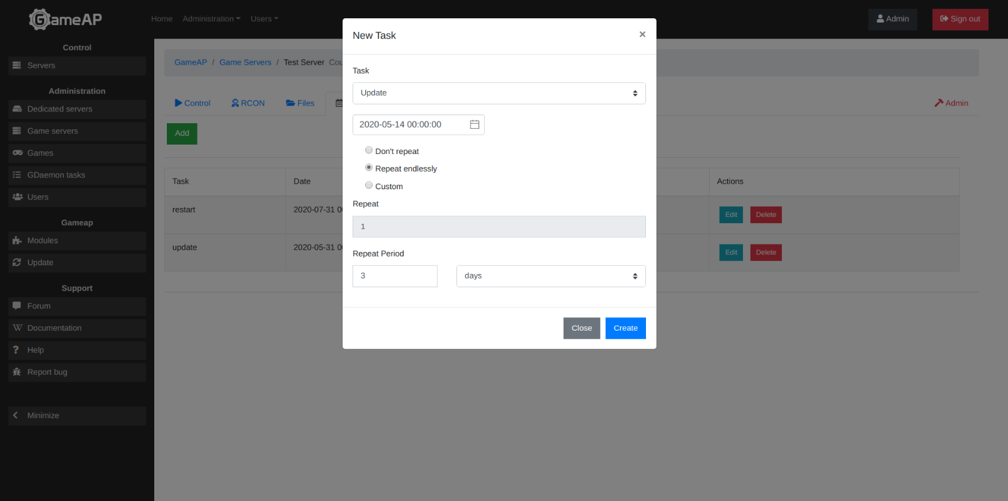Go to Home in top navbar
The width and height of the screenshot is (1008, 501).
(x=162, y=19)
